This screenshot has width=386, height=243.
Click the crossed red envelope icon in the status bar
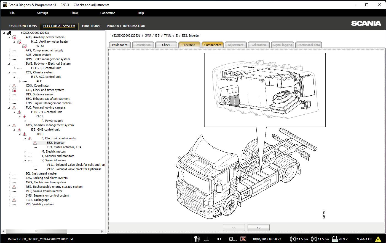243,239
